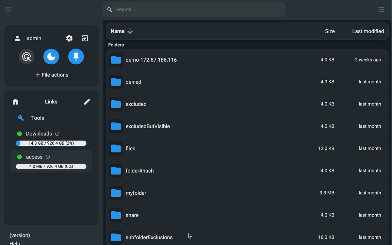Viewport: 392px width, 245px height.
Task: Select the share folder
Action: pos(247,215)
